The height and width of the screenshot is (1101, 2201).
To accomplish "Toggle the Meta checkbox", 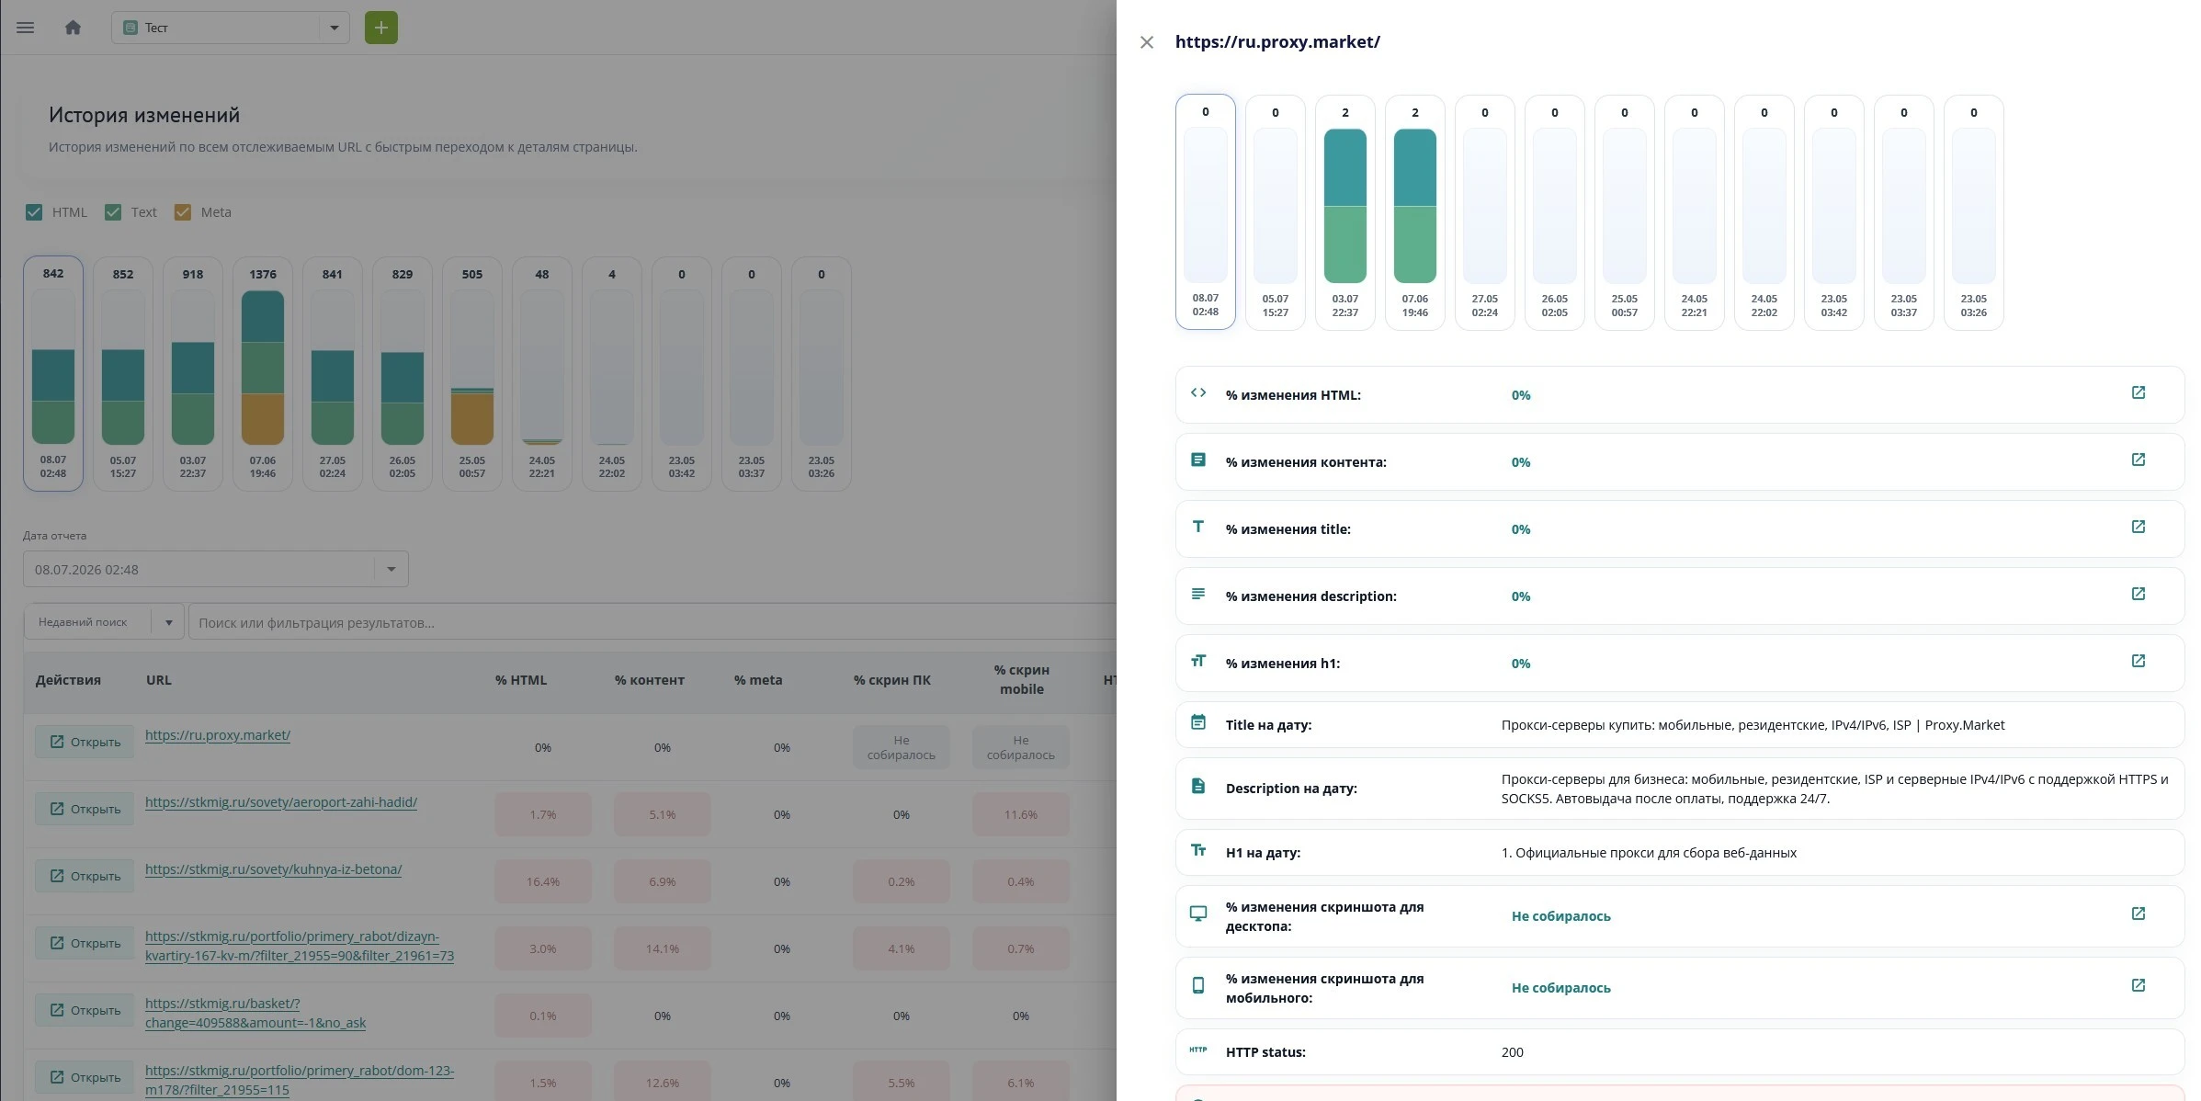I will click(x=183, y=212).
